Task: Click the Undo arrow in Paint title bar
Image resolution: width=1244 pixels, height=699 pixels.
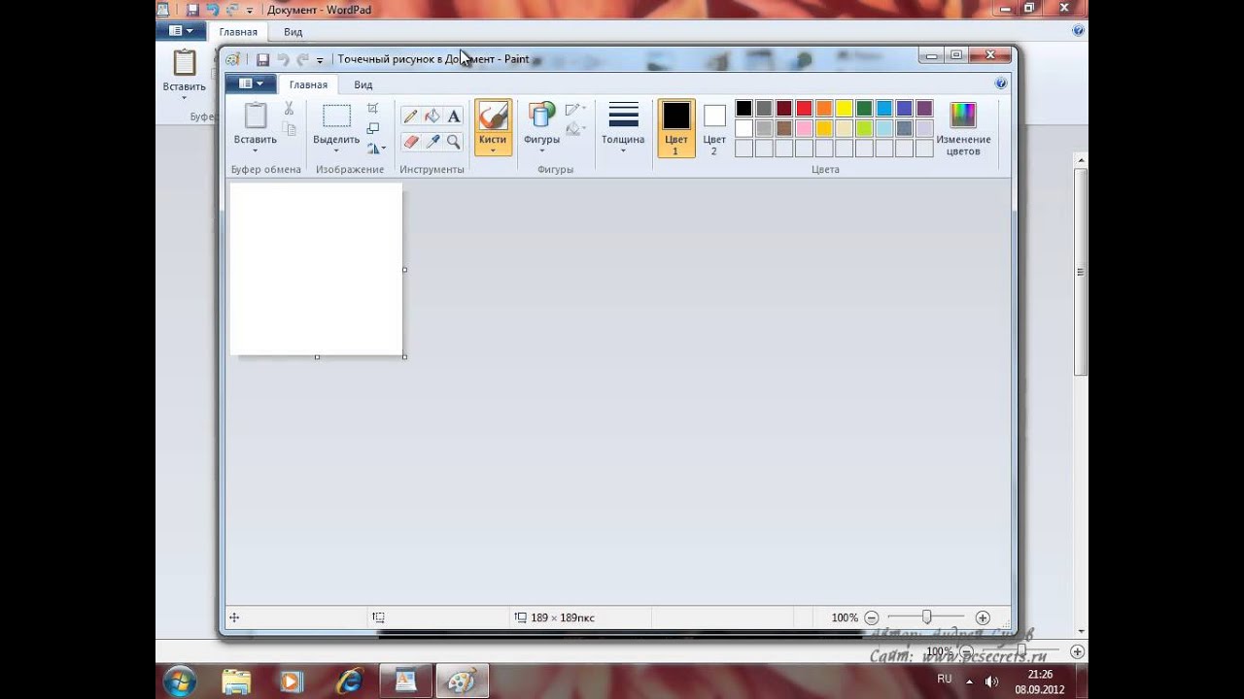Action: 283,59
